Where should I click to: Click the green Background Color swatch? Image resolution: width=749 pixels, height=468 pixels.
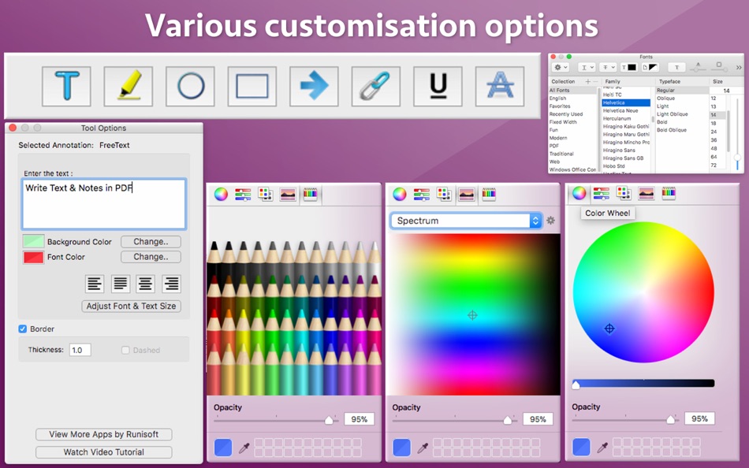click(x=33, y=241)
